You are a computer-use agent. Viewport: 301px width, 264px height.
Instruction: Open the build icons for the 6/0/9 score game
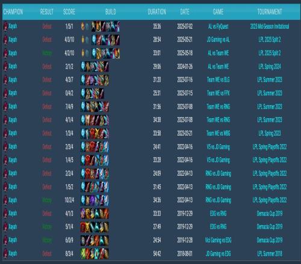[x=95, y=240]
